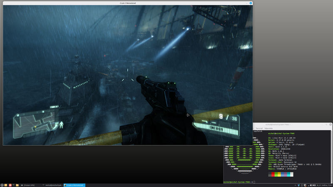333x187 pixels.
Task: Click the blue swatch in the neofetch palette
Action: point(283,174)
